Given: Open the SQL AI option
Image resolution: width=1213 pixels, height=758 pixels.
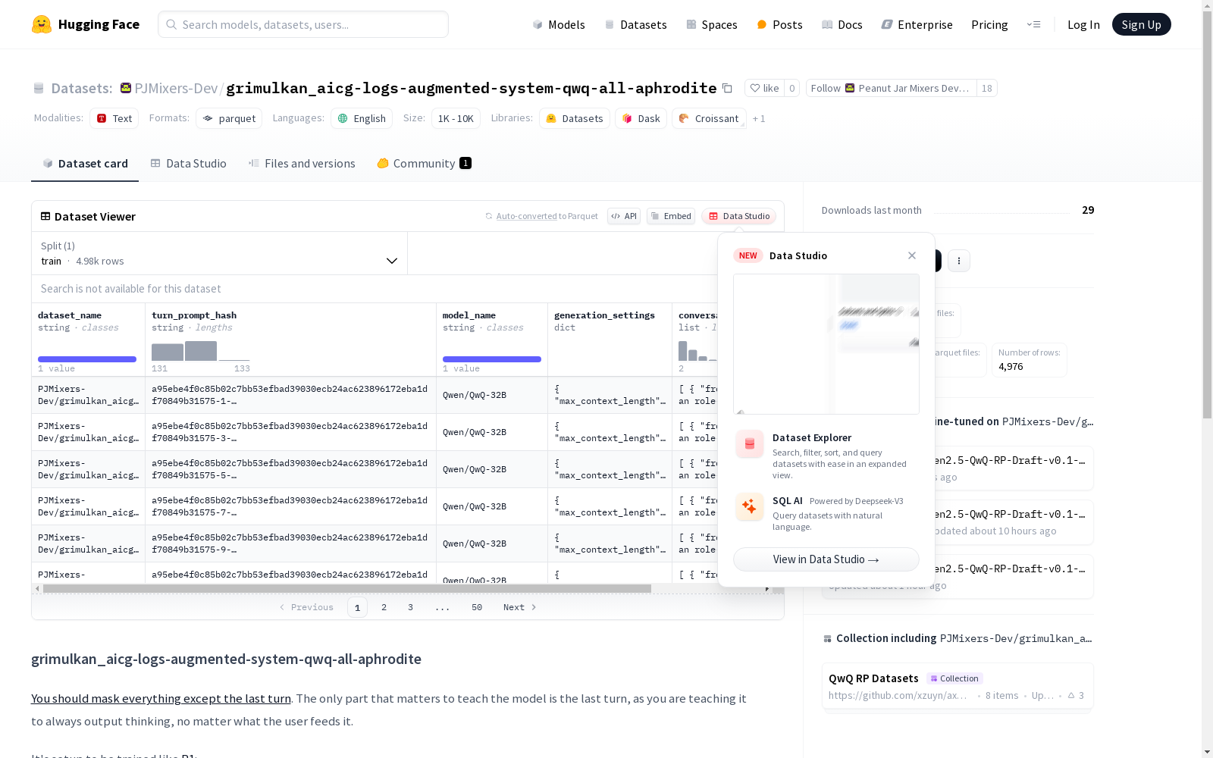Looking at the screenshot, I should coord(826,513).
